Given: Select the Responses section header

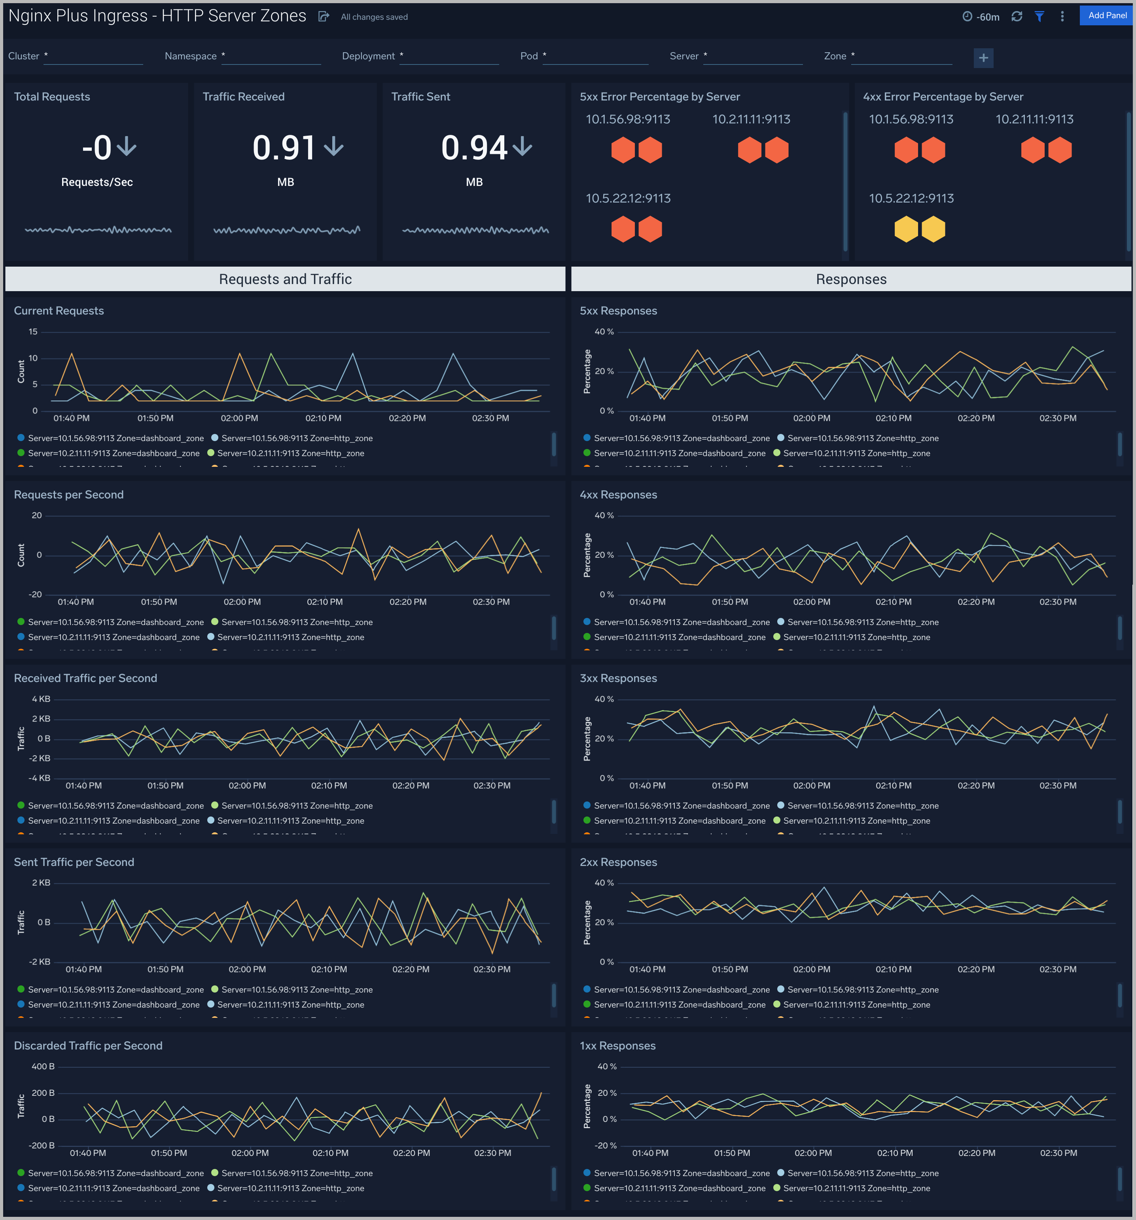Looking at the screenshot, I should point(851,279).
